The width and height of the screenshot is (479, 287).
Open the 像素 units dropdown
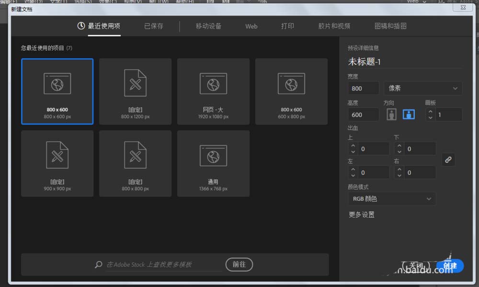(423, 88)
